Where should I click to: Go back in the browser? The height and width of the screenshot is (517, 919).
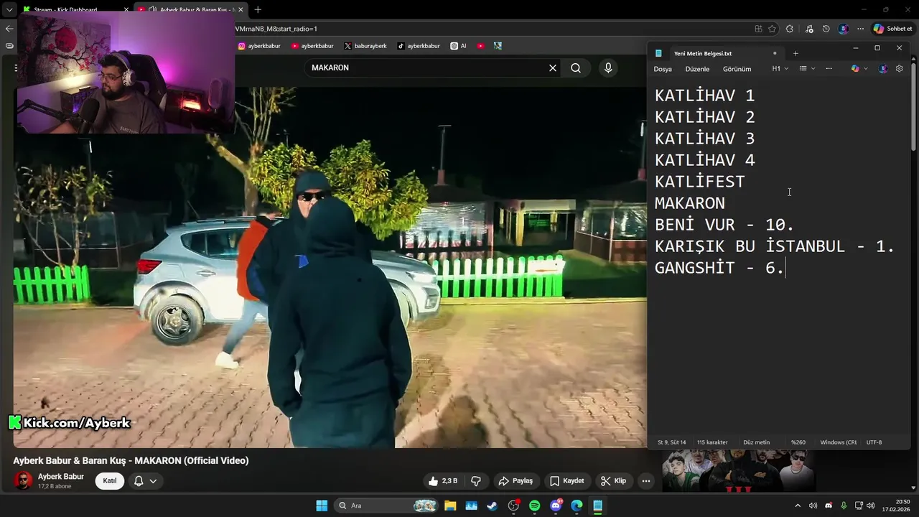(9, 29)
